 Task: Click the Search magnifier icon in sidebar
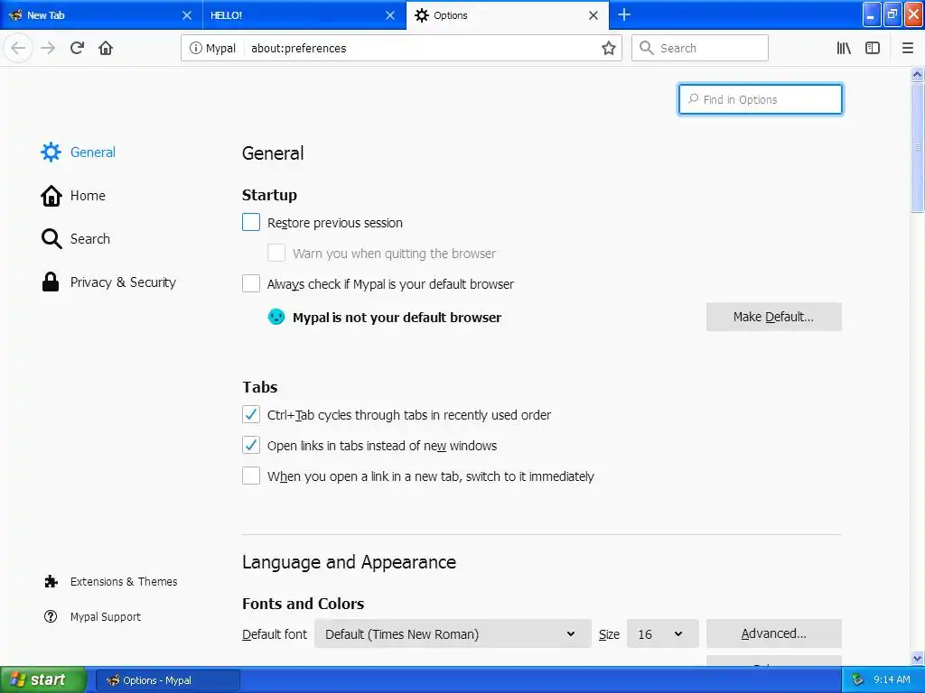coord(51,238)
